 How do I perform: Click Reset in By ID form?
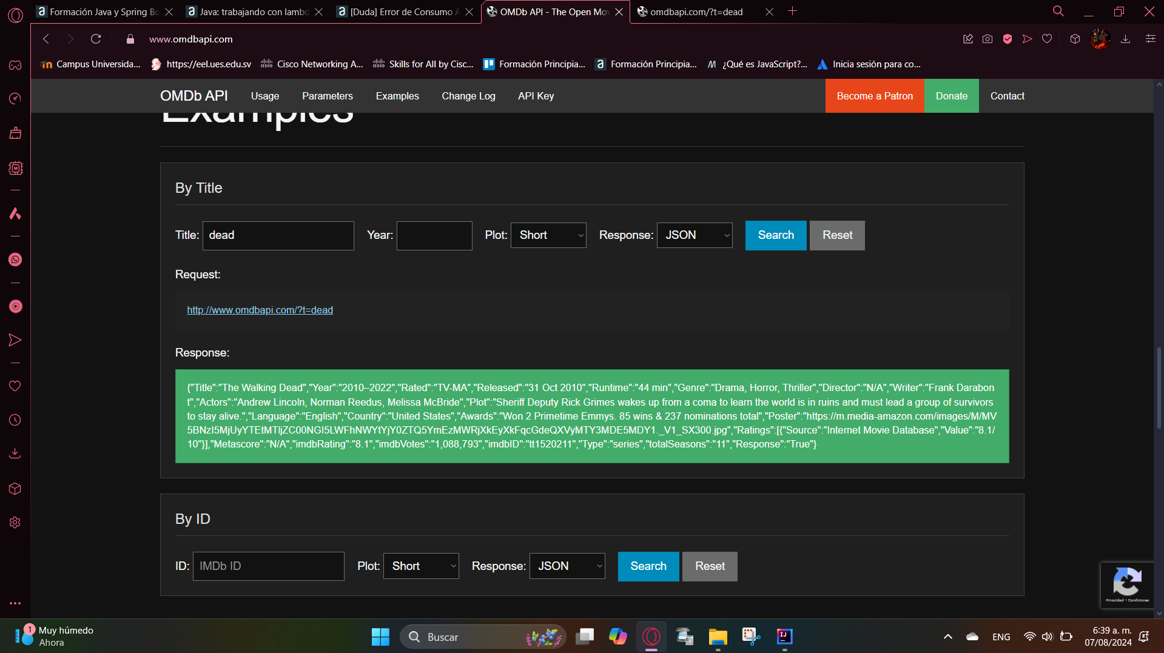coord(710,566)
